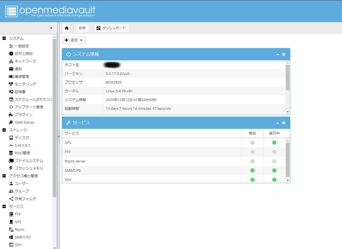This screenshot has width=342, height=249.
Task: Click the NFS enabled status indicator
Action: point(252,143)
